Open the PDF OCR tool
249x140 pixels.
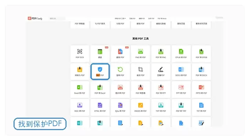[x=80, y=54]
